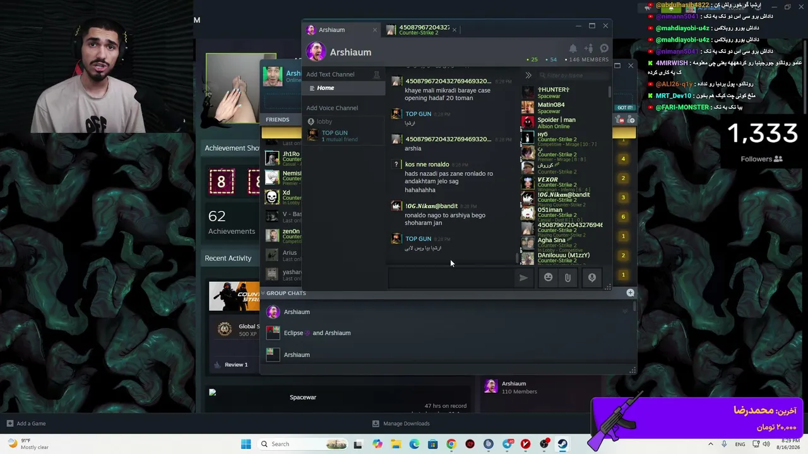Open the emoticon picker in chat
808x454 pixels.
548,277
